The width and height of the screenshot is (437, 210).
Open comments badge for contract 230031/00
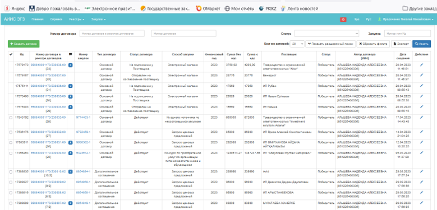point(71,143)
